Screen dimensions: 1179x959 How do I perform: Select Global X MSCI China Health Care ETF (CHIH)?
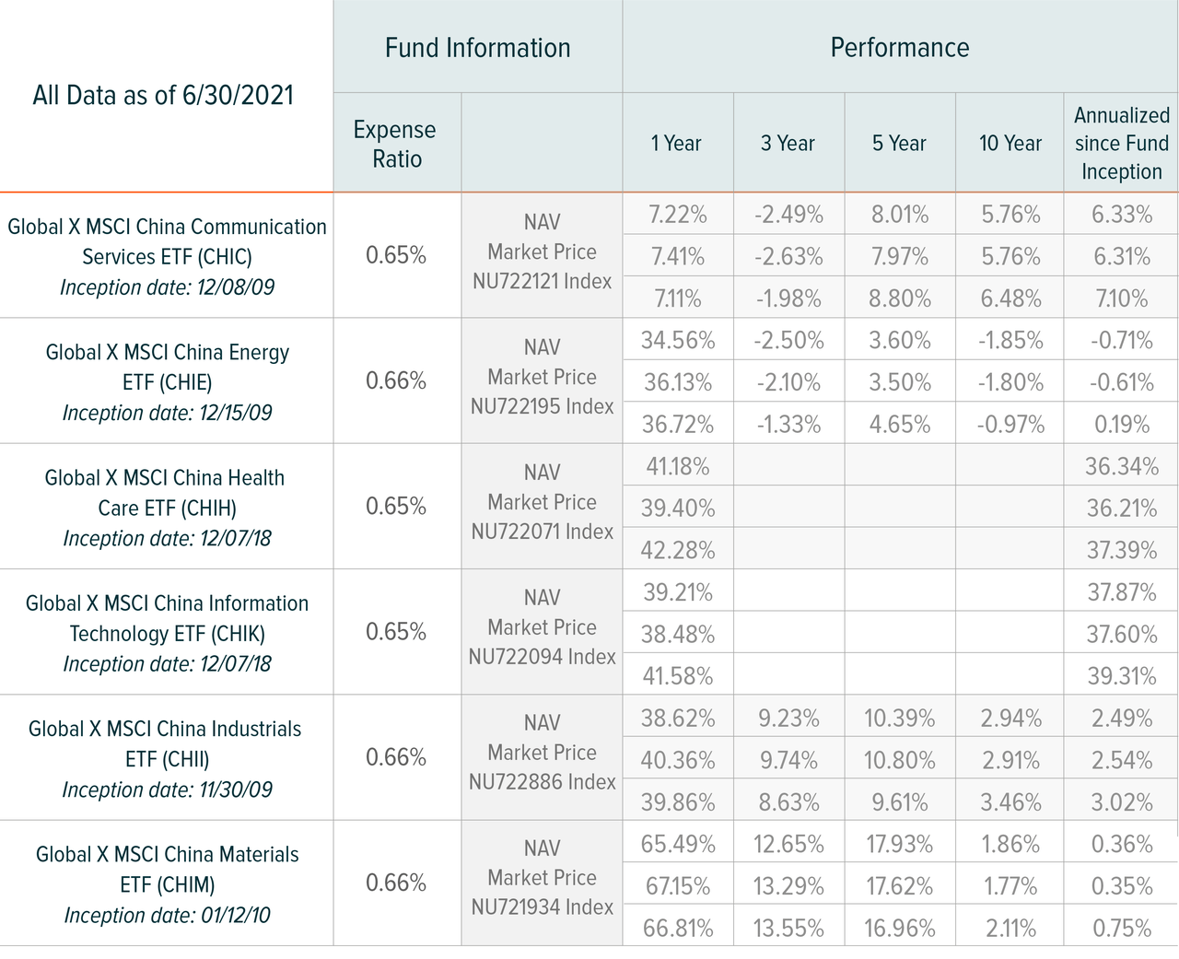click(167, 492)
